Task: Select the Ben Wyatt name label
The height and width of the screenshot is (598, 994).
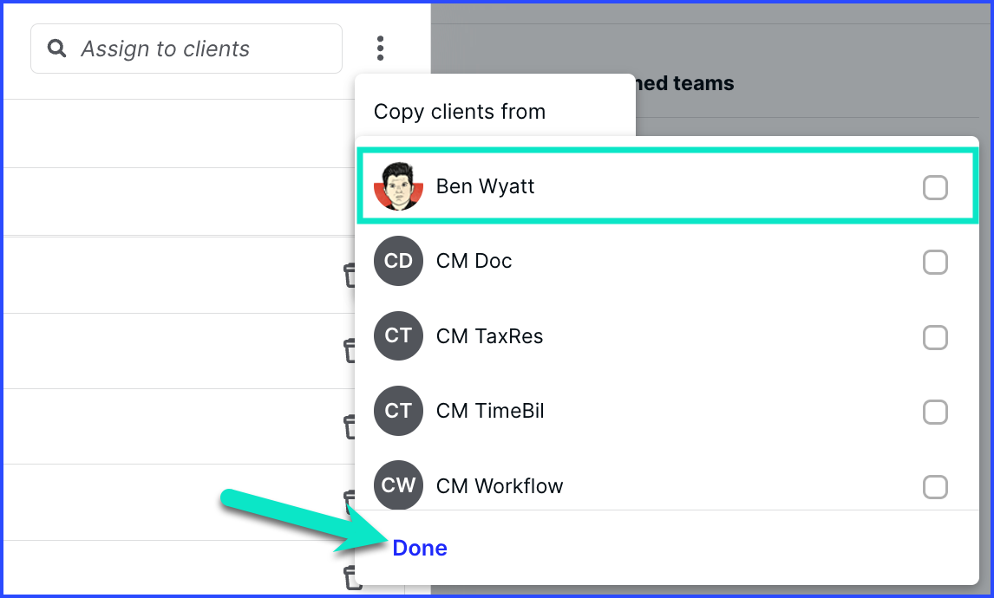Action: pyautogui.click(x=485, y=186)
